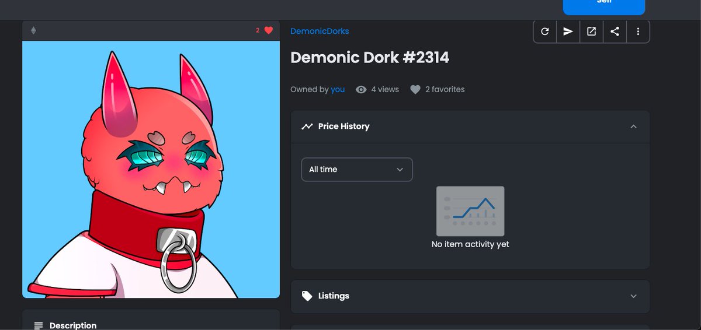701x330 pixels.
Task: Click the favorite count '2' beside heart
Action: pos(258,30)
